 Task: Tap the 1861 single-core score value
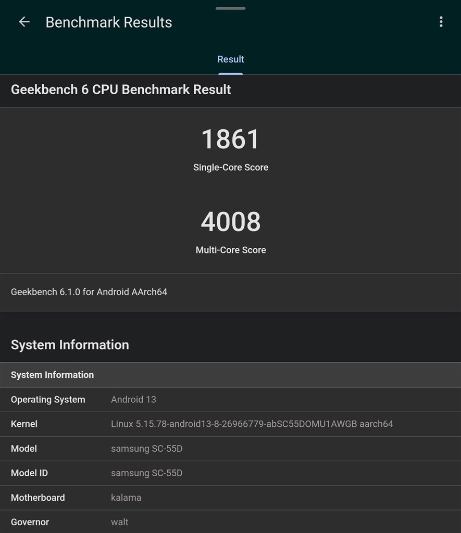pyautogui.click(x=231, y=139)
